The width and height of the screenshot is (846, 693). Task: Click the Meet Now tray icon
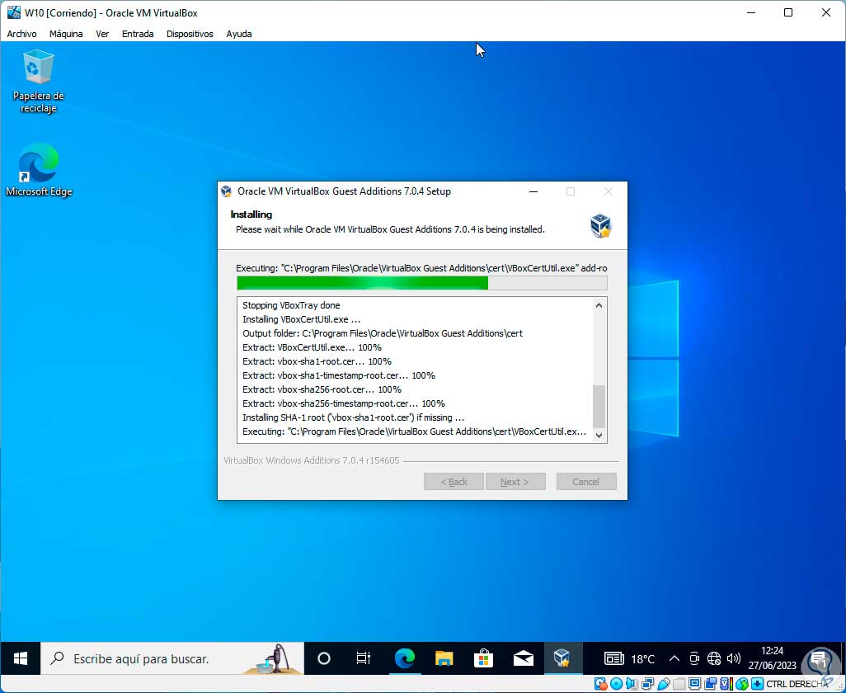(694, 658)
